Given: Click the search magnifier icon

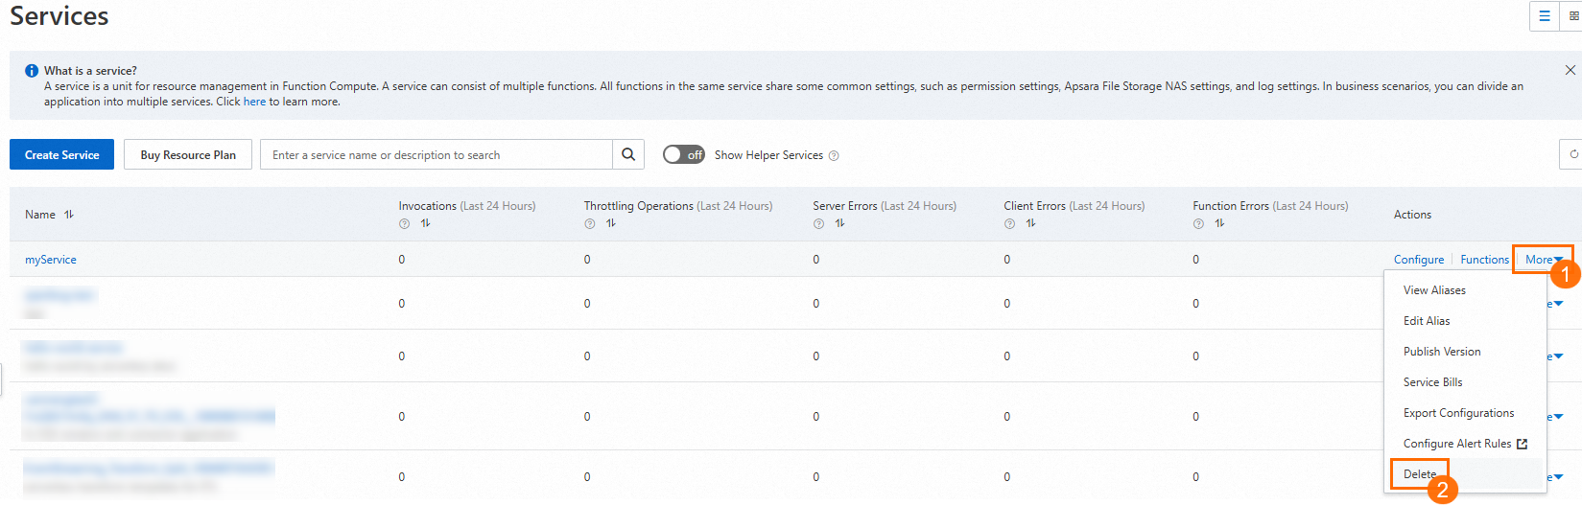Looking at the screenshot, I should point(628,154).
